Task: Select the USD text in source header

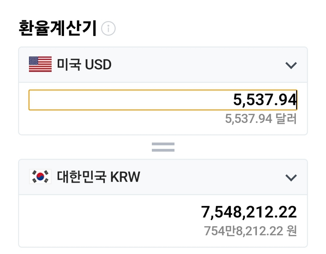Action: click(x=98, y=65)
